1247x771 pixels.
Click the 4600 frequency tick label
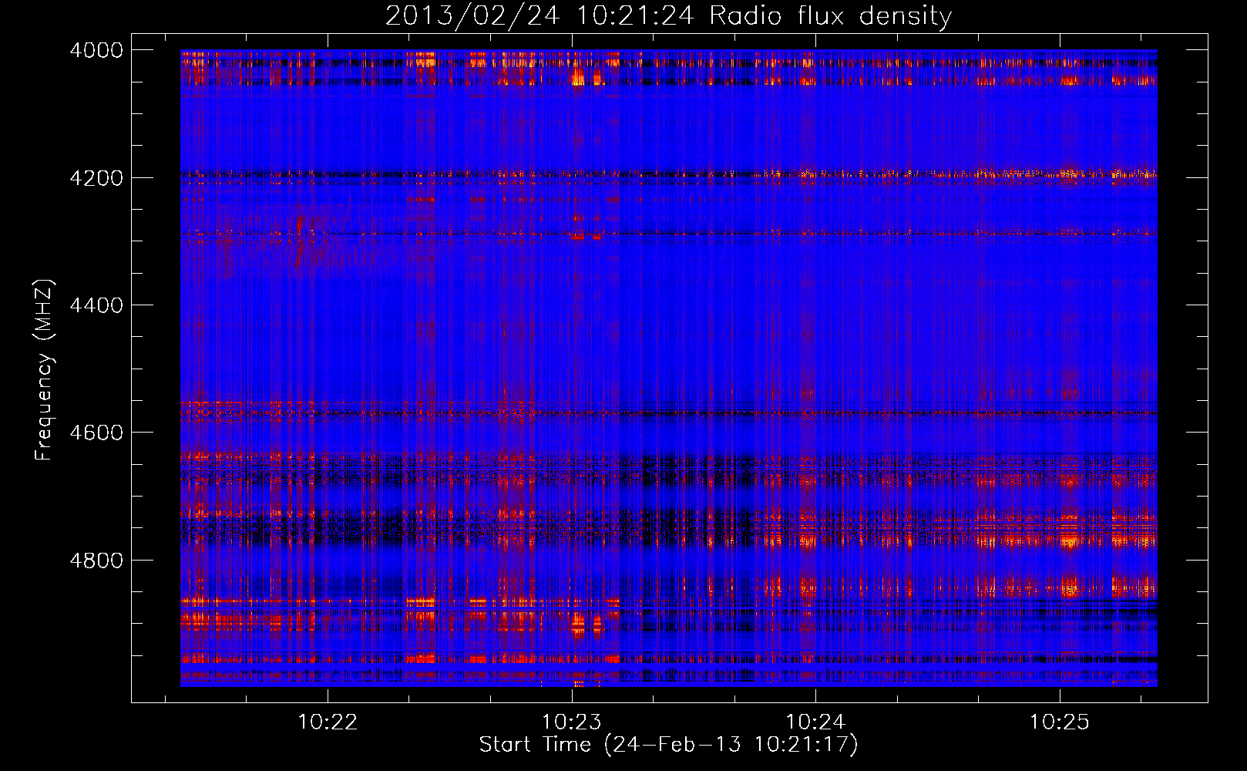point(96,433)
